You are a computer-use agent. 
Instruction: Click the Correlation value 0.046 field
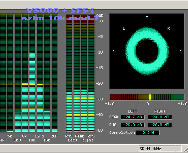(x=147, y=133)
